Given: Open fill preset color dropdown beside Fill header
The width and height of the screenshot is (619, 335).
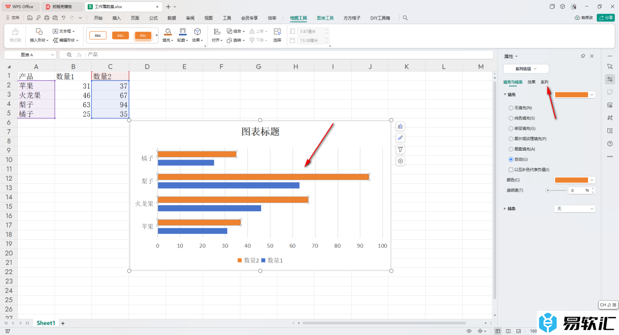Looking at the screenshot, I should (x=592, y=95).
